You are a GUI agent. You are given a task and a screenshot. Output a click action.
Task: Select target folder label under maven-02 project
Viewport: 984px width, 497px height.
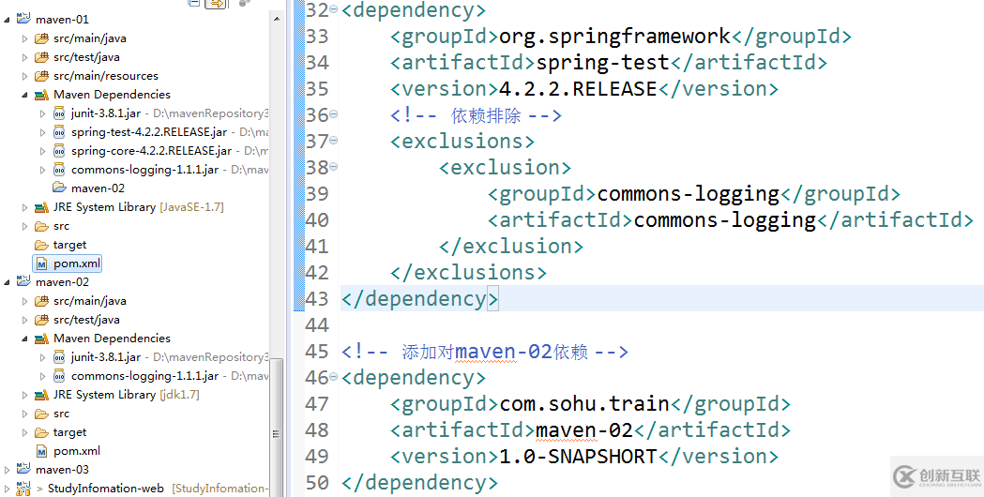[x=69, y=432]
